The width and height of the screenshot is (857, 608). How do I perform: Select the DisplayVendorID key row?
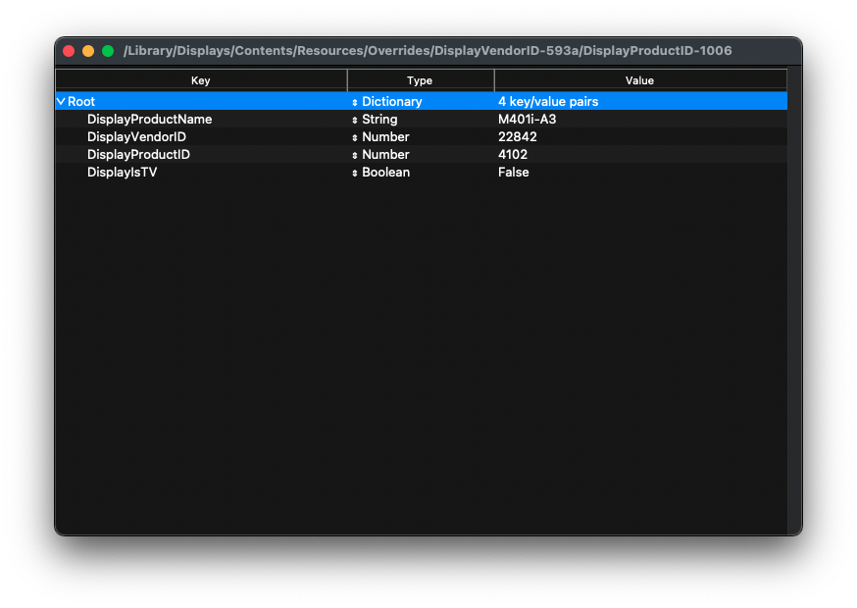tap(136, 137)
